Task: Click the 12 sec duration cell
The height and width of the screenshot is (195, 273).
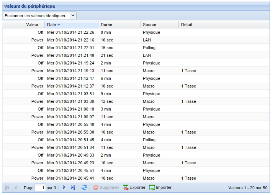Action: (107, 101)
